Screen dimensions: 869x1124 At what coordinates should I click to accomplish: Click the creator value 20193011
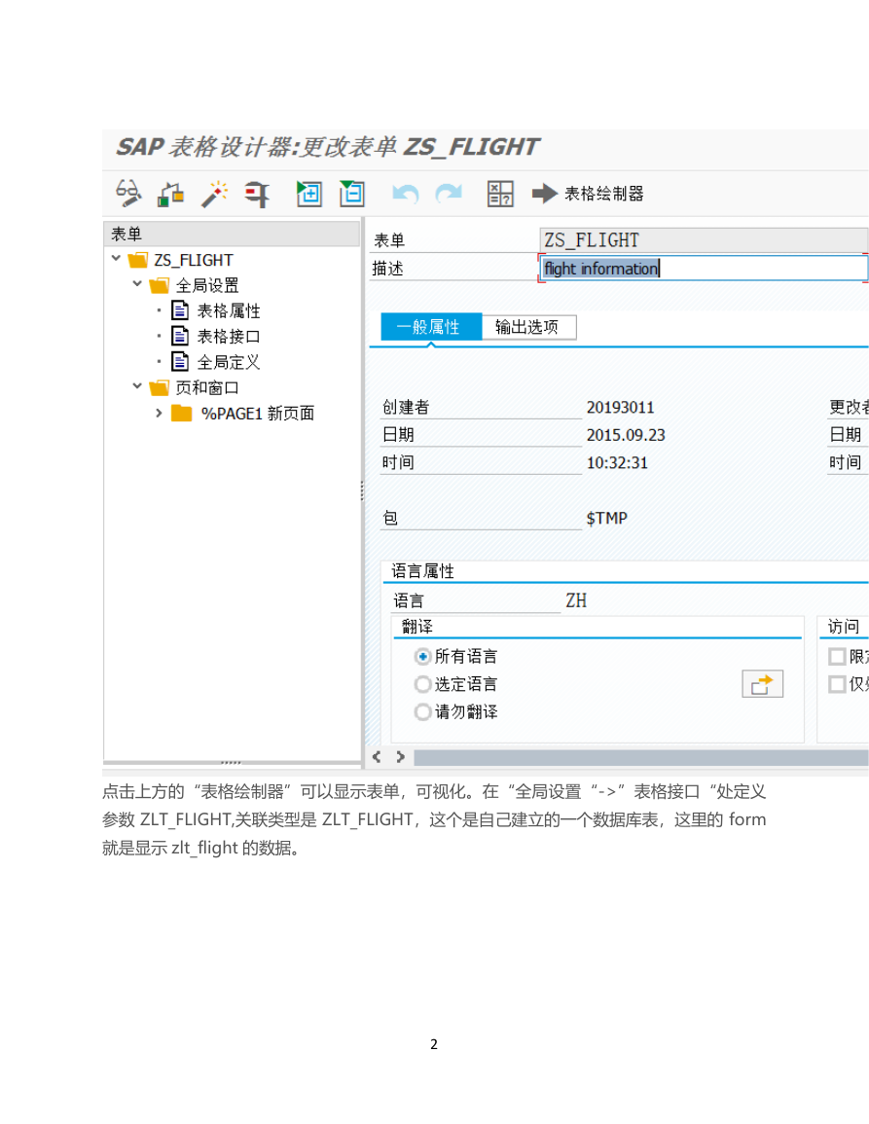[x=620, y=408]
